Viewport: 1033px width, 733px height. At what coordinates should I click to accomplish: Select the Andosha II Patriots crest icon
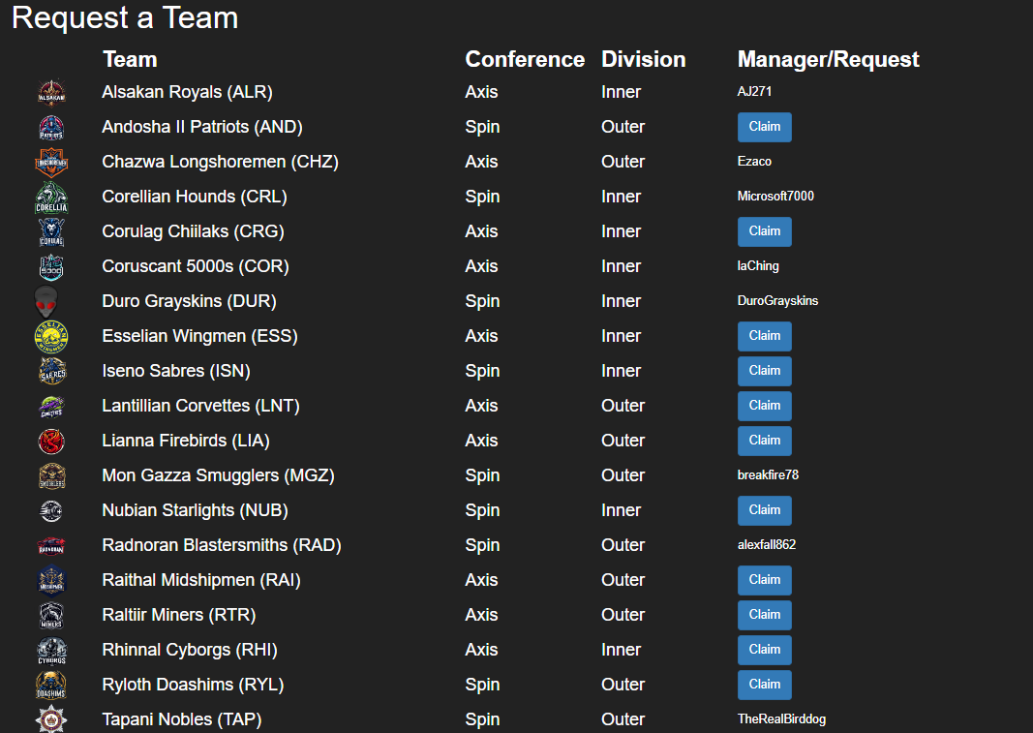(x=52, y=127)
